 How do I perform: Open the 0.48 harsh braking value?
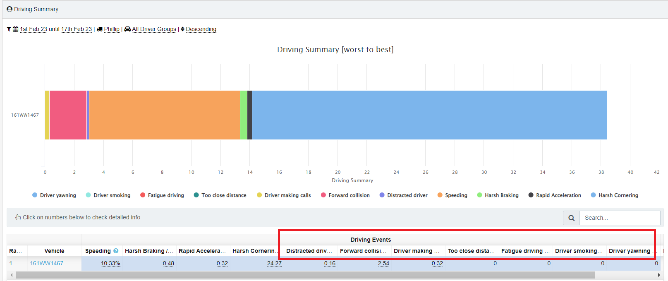(x=168, y=263)
